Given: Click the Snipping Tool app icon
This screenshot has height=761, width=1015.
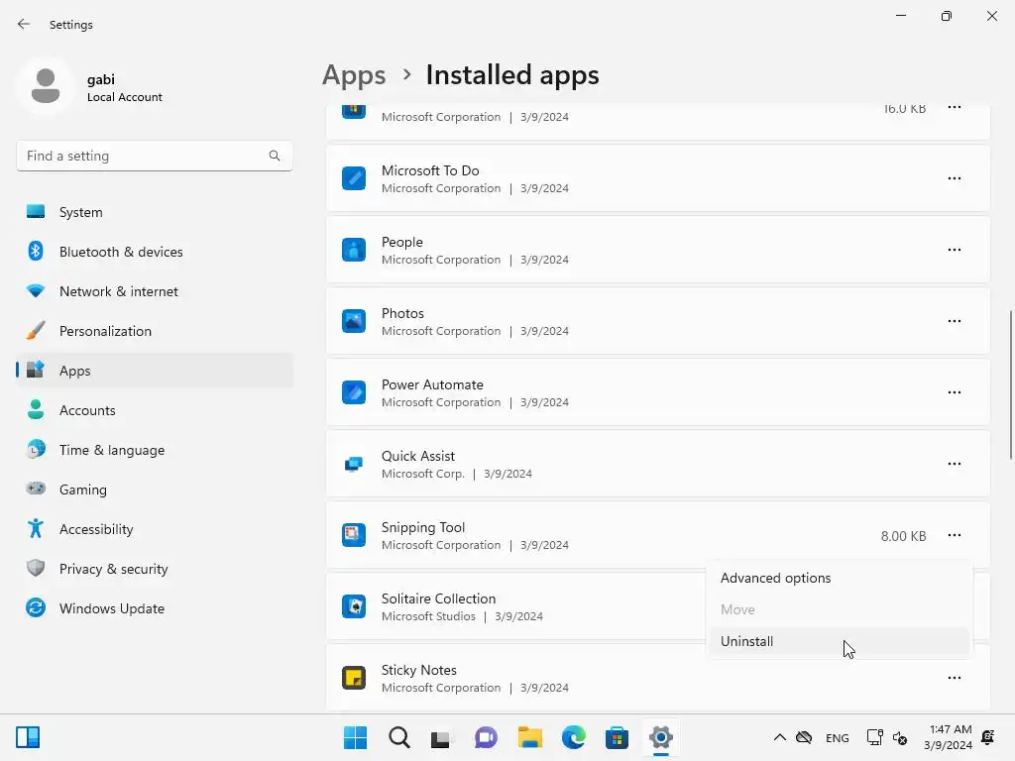Looking at the screenshot, I should (354, 535).
